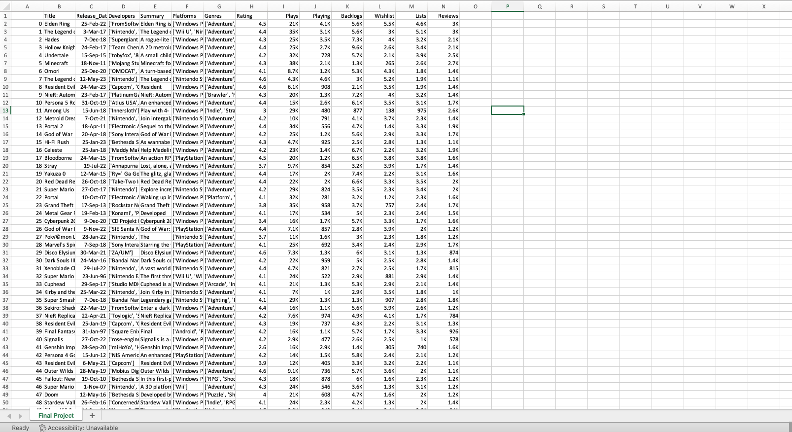792x432 pixels.
Task: Click the empty selected cell P13
Action: (x=507, y=110)
